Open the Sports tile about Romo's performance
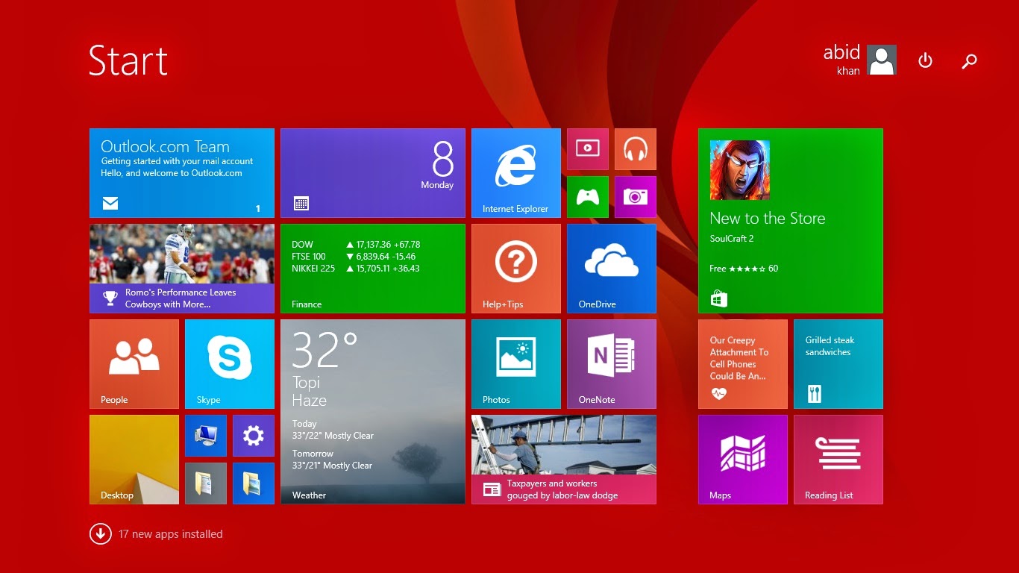The height and width of the screenshot is (573, 1019). tap(182, 269)
